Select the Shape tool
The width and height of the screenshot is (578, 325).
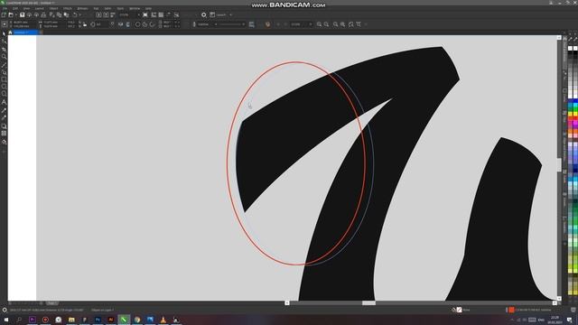[x=4, y=42]
